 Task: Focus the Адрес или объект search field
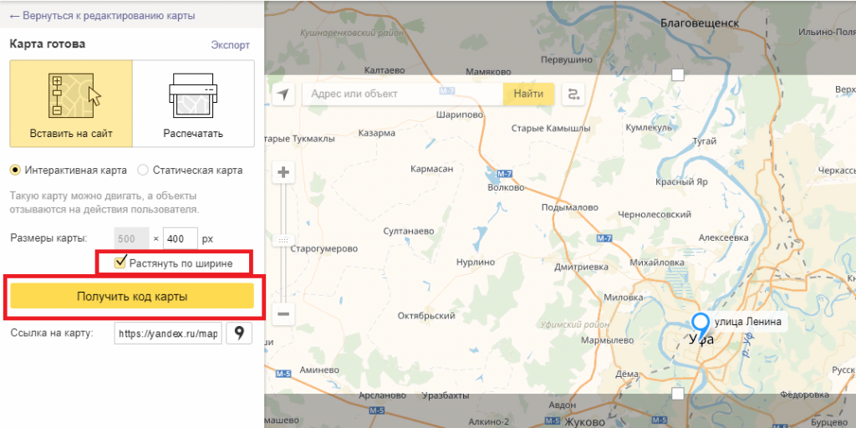(x=403, y=94)
